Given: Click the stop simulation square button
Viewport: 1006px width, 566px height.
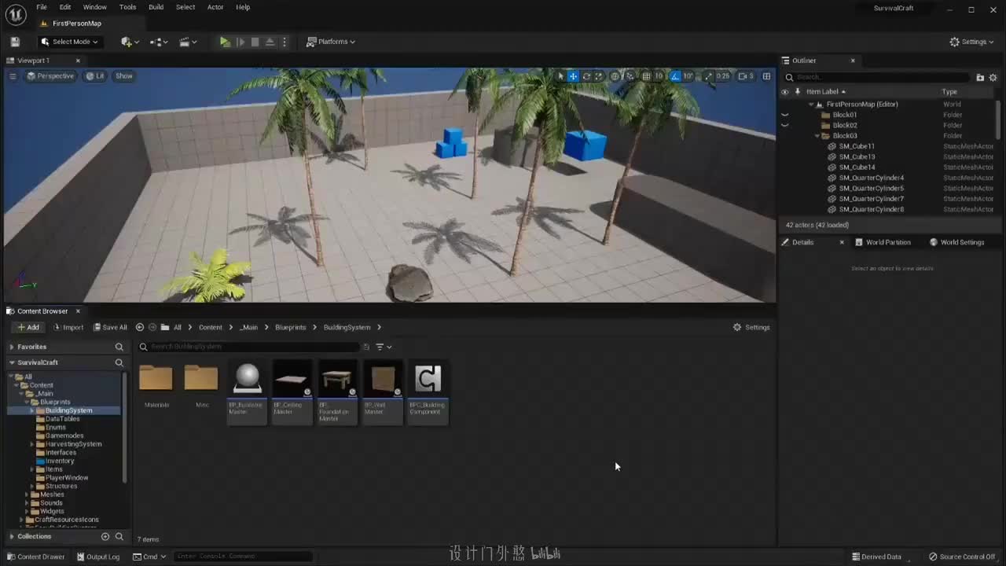Looking at the screenshot, I should click(255, 42).
